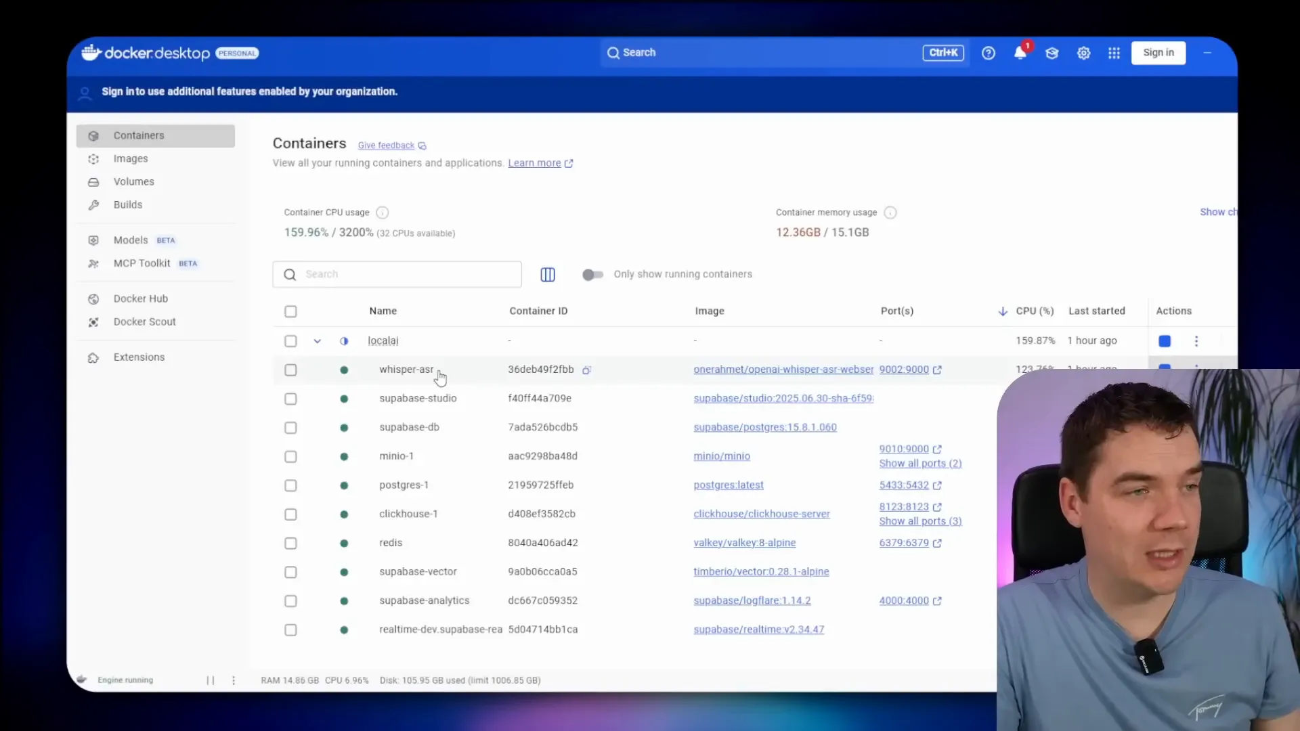Open the supabase-analytics container
Screen dimensions: 1300x731
[x=425, y=601]
